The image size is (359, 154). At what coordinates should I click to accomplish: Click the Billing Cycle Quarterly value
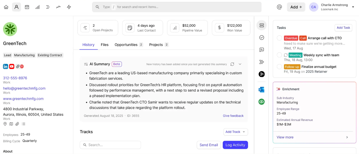tap(30, 141)
